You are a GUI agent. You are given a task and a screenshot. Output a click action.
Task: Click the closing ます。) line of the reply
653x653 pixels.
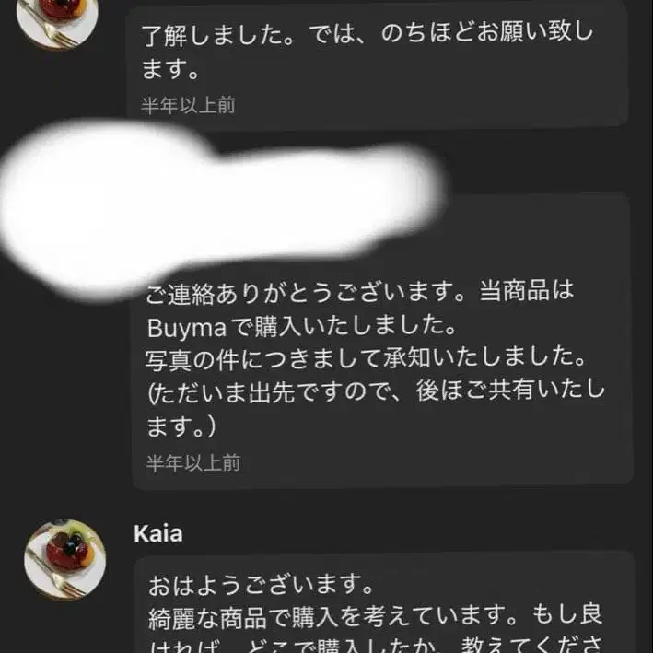pyautogui.click(x=181, y=426)
